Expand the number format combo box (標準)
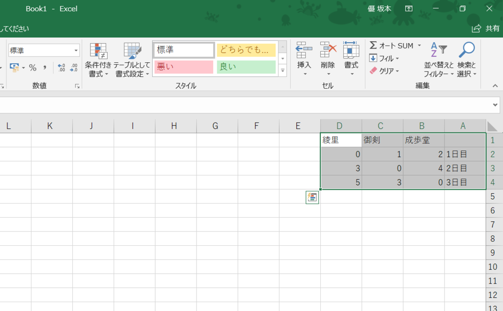The image size is (503, 311). click(x=76, y=51)
